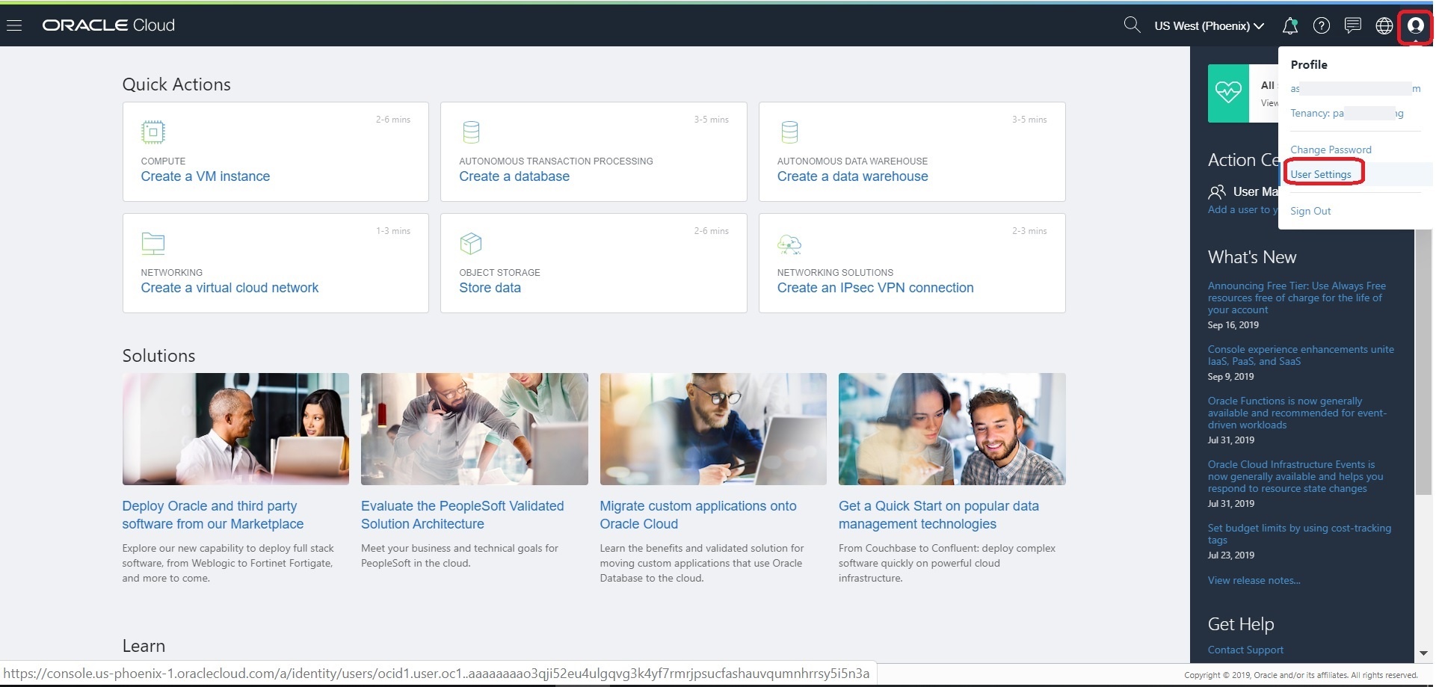1436x687 pixels.
Task: Open the View release notes link
Action: pyautogui.click(x=1254, y=580)
